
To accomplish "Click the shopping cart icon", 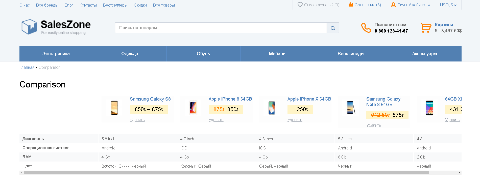I will pyautogui.click(x=426, y=28).
